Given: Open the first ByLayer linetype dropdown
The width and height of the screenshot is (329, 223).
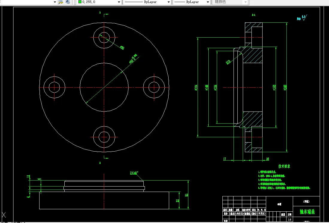Looking at the screenshot, I should click(x=169, y=2).
